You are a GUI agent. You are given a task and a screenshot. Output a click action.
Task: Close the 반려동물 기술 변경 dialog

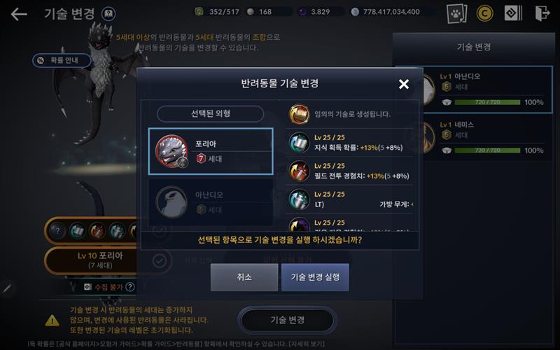pyautogui.click(x=404, y=84)
